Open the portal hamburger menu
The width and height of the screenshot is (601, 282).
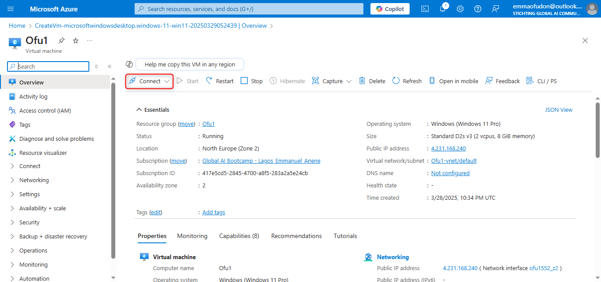(x=11, y=9)
